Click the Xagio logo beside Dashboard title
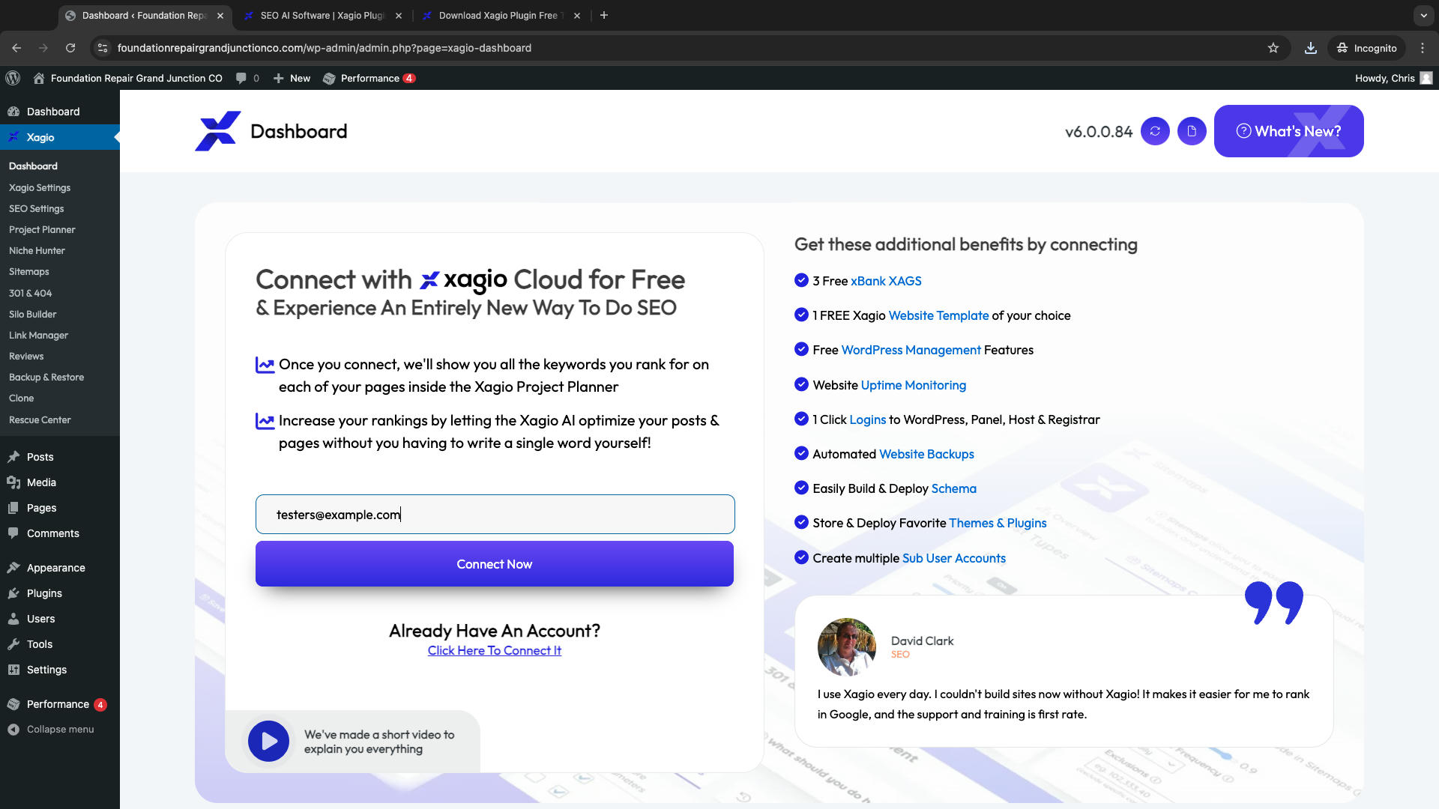The height and width of the screenshot is (809, 1439). click(217, 131)
